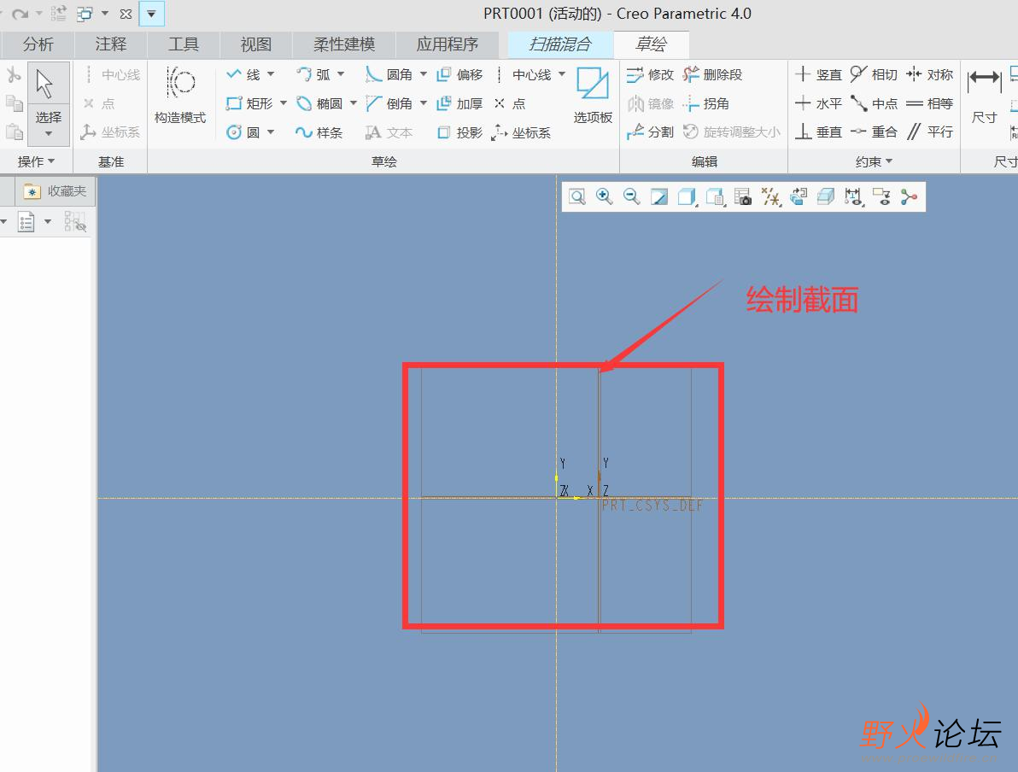Select the Chamfer (倒角) tool
This screenshot has height=772, width=1018.
[x=389, y=103]
